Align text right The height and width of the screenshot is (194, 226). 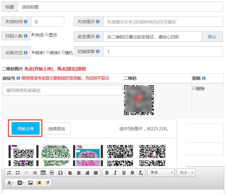pos(87,173)
